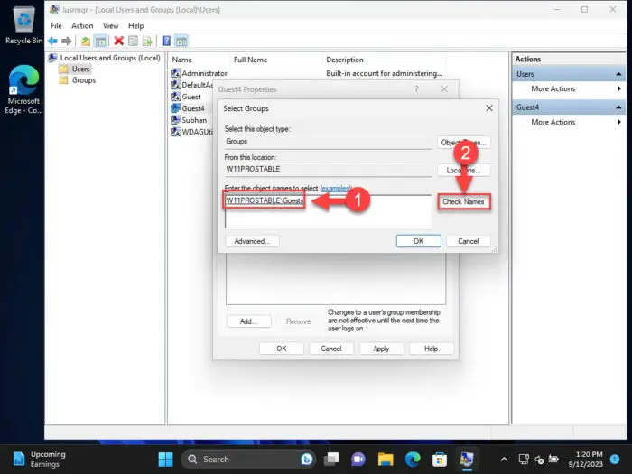
Task: Collapse the Users section in Actions pane
Action: (618, 74)
